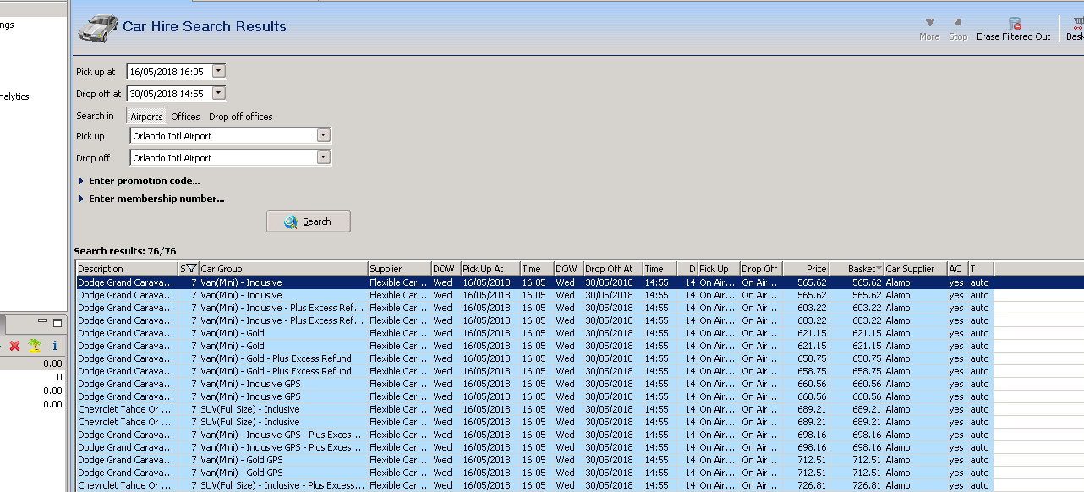Click the filter funnel icon in the S column header
Image resolution: width=1084 pixels, height=492 pixels.
[191, 269]
